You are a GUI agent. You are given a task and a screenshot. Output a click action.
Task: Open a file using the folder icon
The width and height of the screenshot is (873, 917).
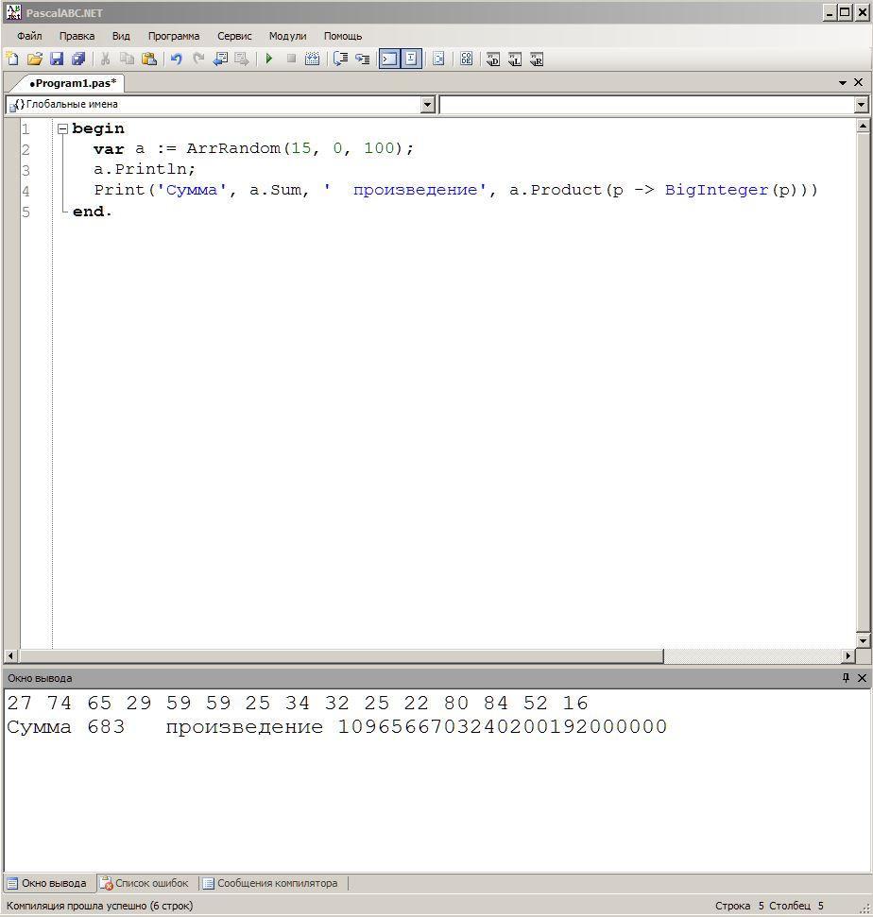coord(35,59)
